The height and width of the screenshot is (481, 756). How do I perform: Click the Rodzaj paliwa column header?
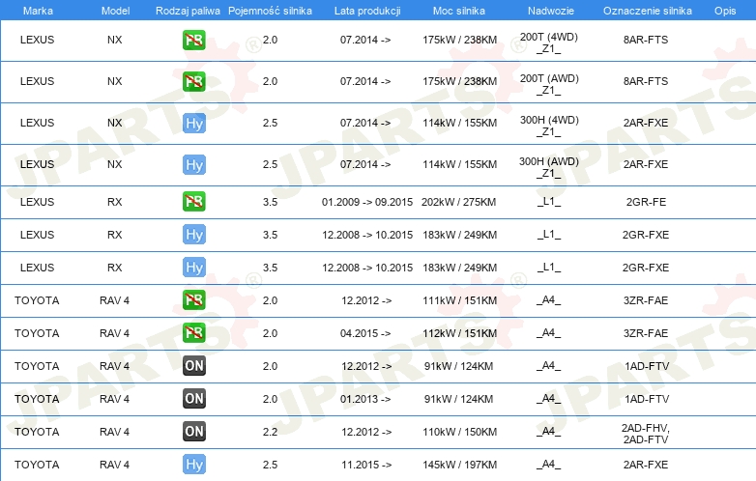coord(188,10)
